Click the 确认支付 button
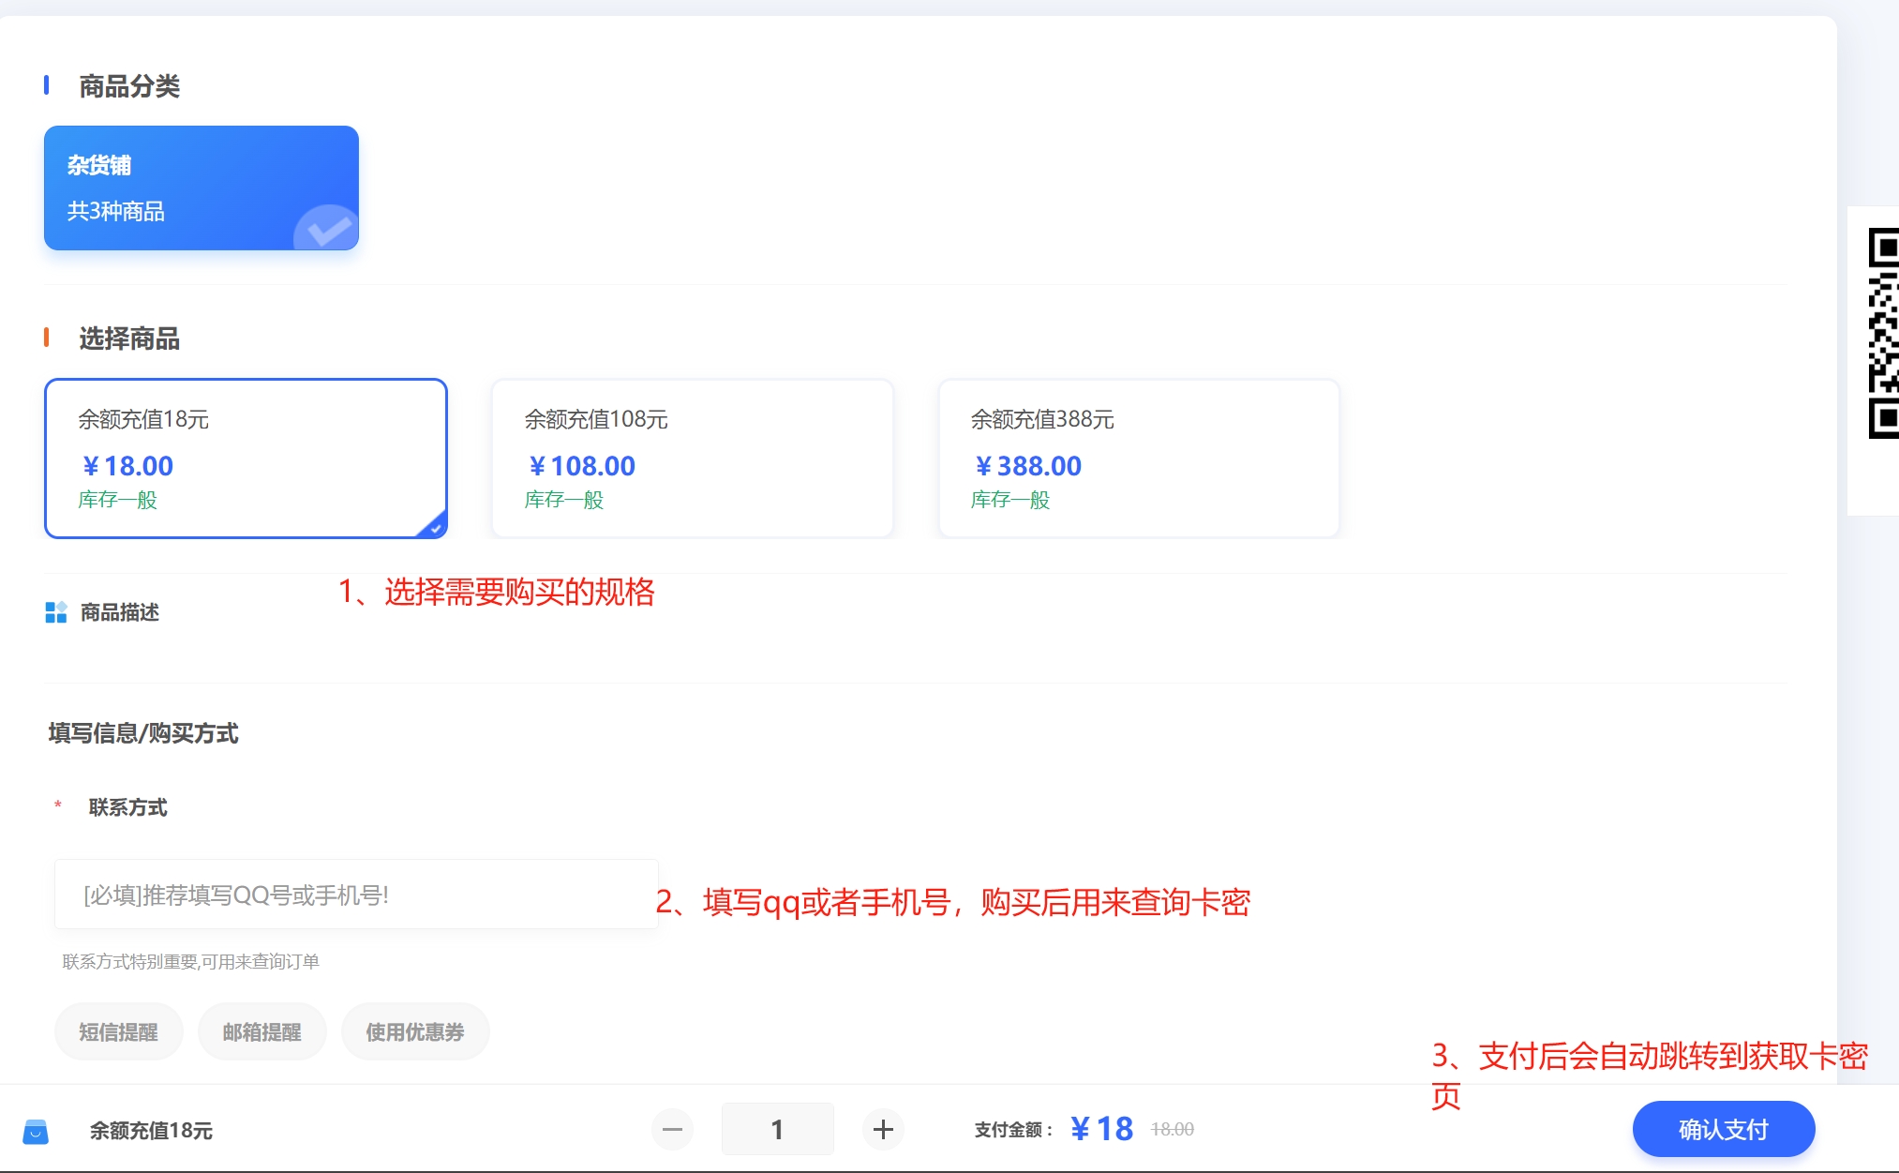The image size is (1899, 1173). [x=1723, y=1129]
